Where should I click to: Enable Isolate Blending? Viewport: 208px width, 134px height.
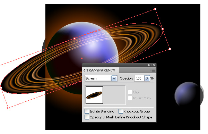(87, 111)
